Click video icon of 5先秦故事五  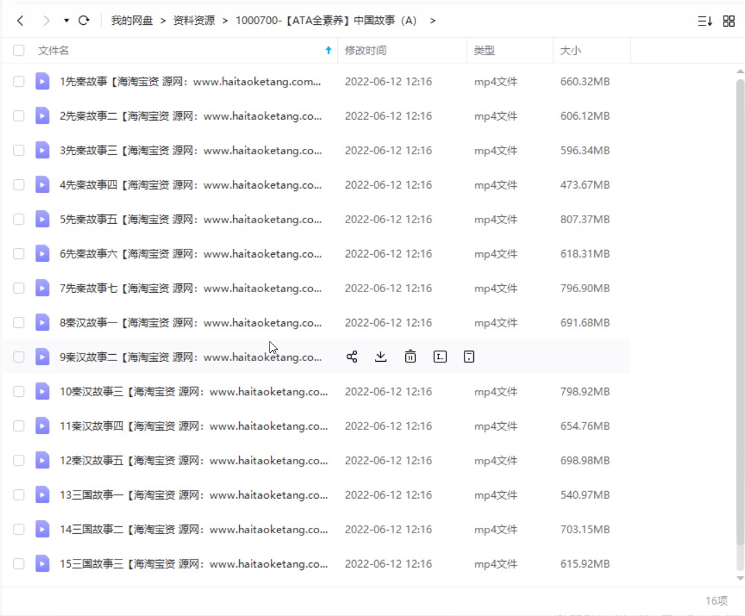[x=42, y=219]
